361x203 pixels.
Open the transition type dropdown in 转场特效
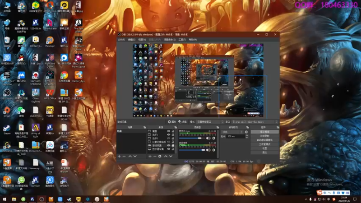click(232, 132)
